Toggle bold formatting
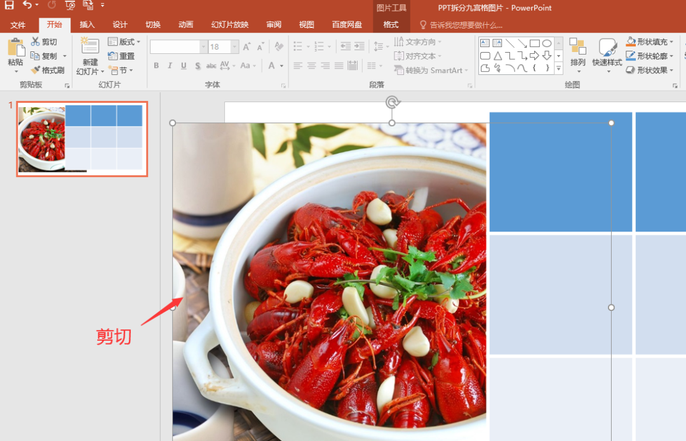Screen dimensions: 686x441 (156, 65)
